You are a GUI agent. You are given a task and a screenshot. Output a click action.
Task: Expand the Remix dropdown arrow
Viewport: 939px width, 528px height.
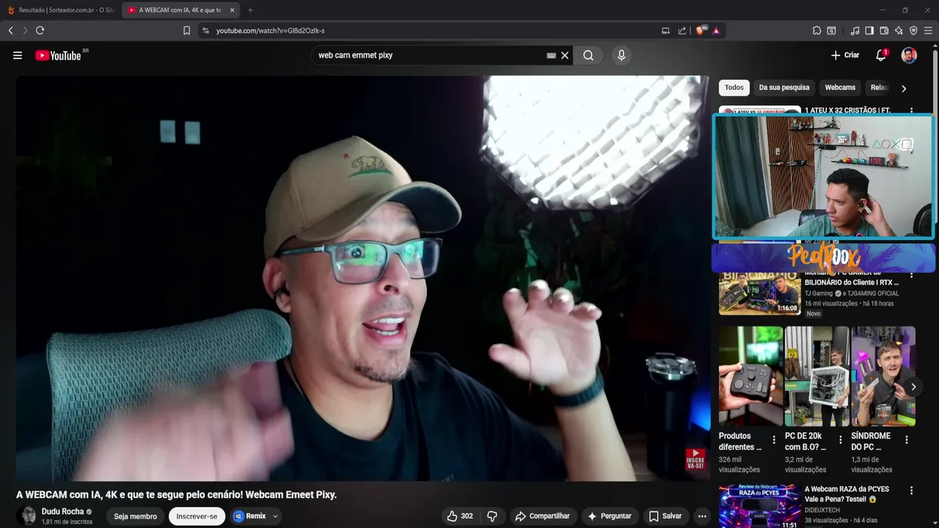point(275,516)
